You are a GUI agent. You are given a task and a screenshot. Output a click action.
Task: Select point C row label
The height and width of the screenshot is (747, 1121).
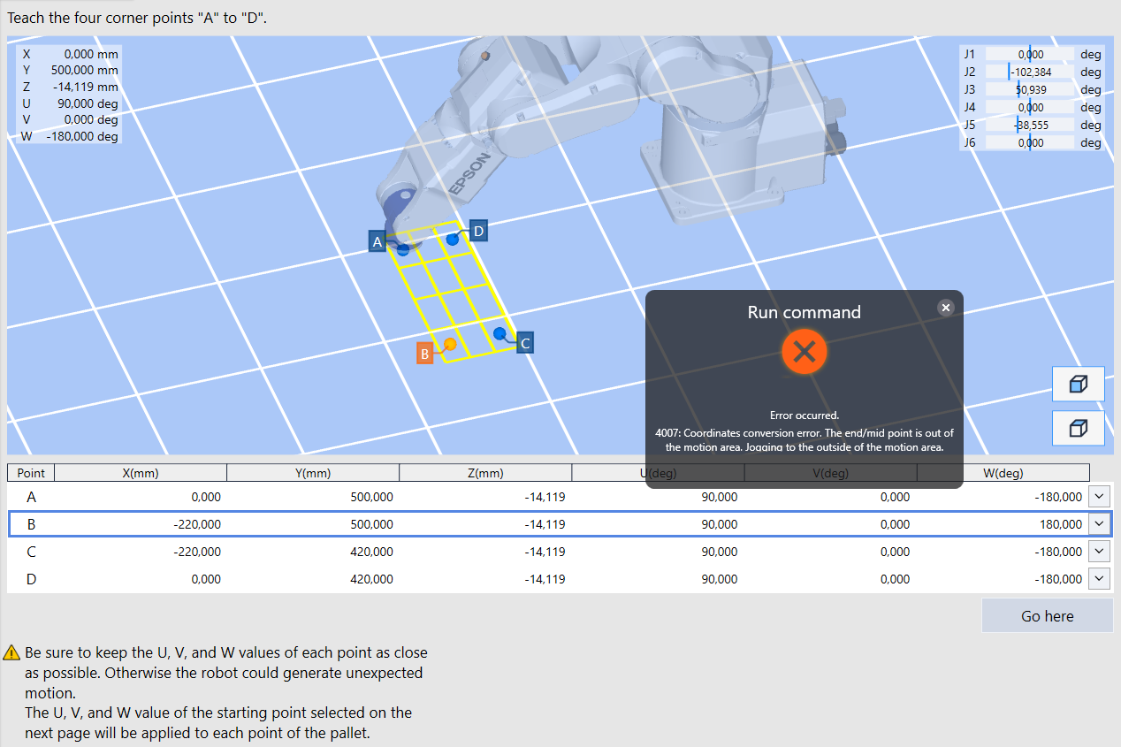[31, 552]
